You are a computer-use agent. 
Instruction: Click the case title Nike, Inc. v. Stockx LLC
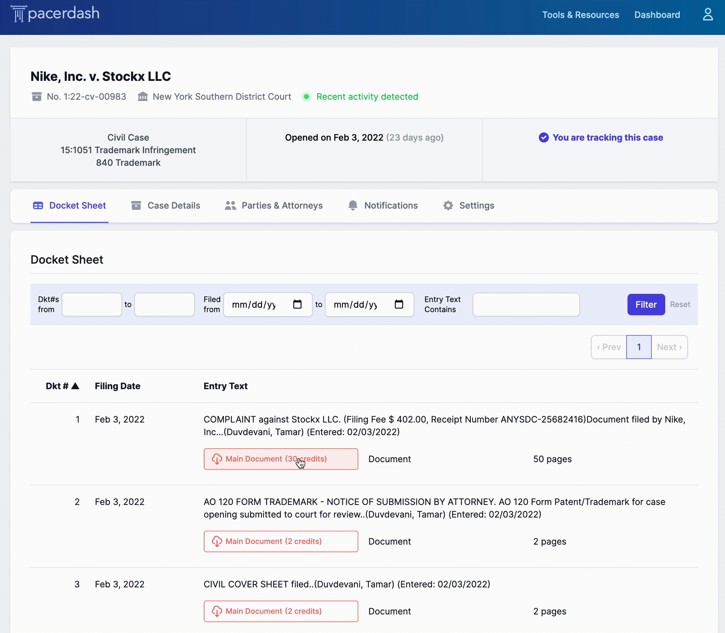tap(101, 76)
